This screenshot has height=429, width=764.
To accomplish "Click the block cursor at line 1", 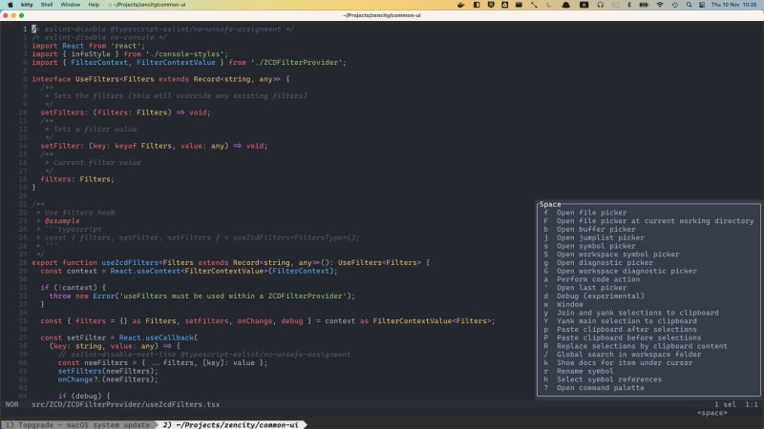I will point(34,30).
